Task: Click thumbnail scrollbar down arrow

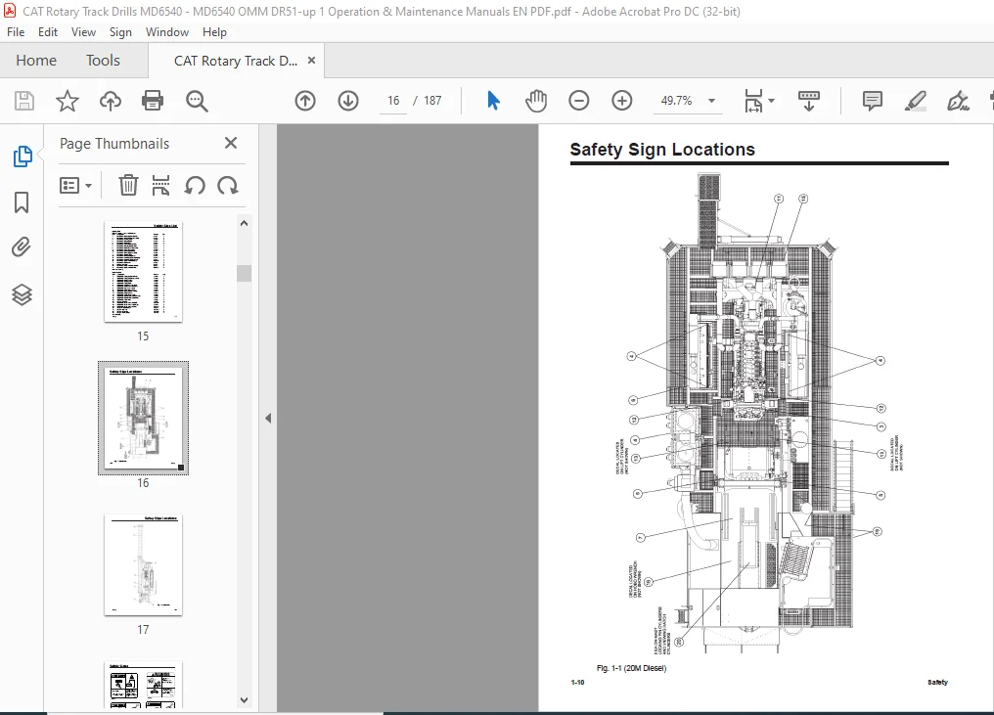Action: coord(244,700)
